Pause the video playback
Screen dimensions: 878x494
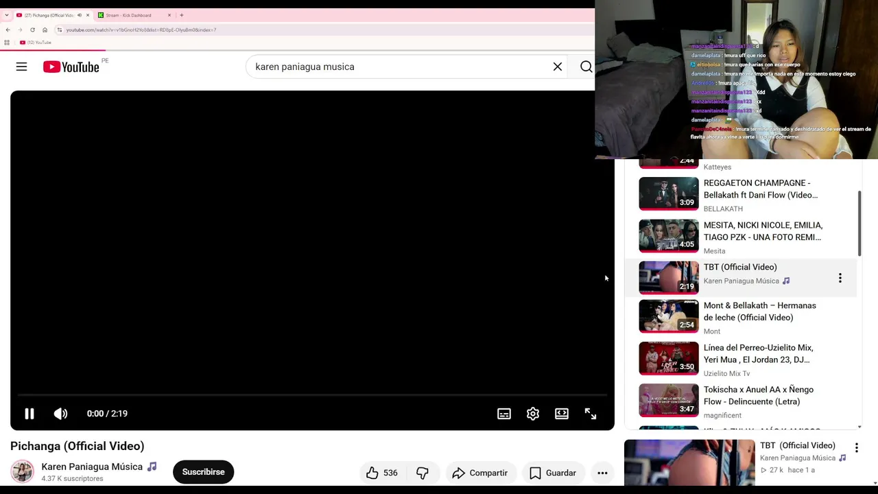click(x=29, y=414)
